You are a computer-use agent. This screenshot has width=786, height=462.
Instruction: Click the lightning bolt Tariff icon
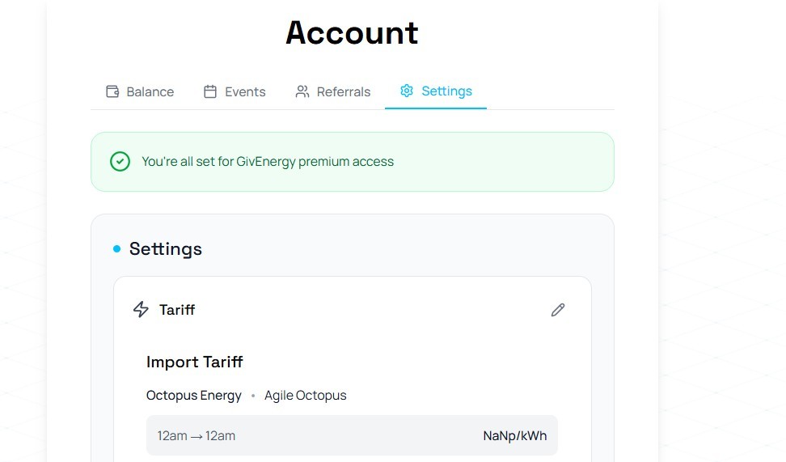pos(141,309)
